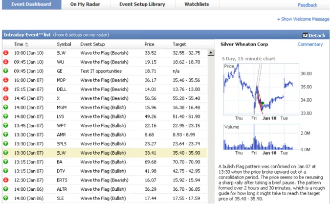
Task: Click price 8.68 in AMR row
Action: (149, 135)
